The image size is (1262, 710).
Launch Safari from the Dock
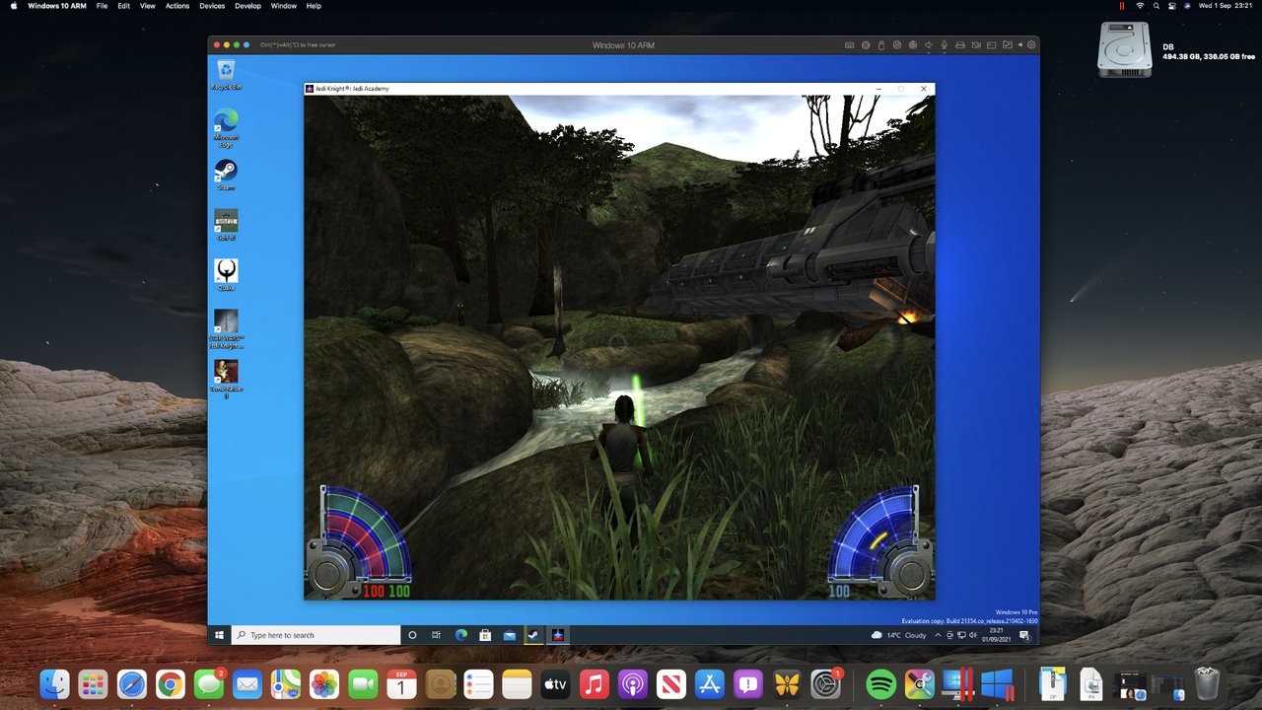pyautogui.click(x=131, y=683)
